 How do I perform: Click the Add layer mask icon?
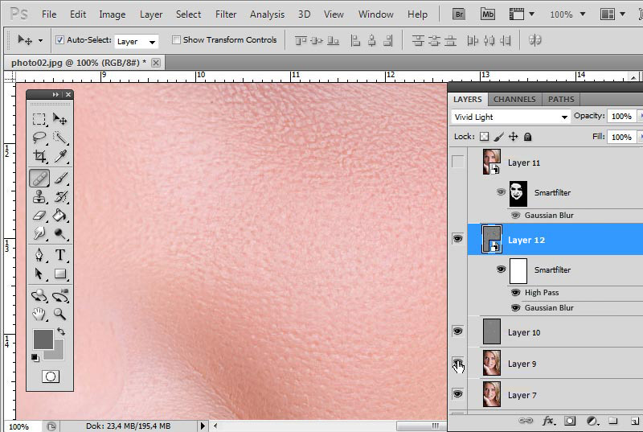(570, 421)
